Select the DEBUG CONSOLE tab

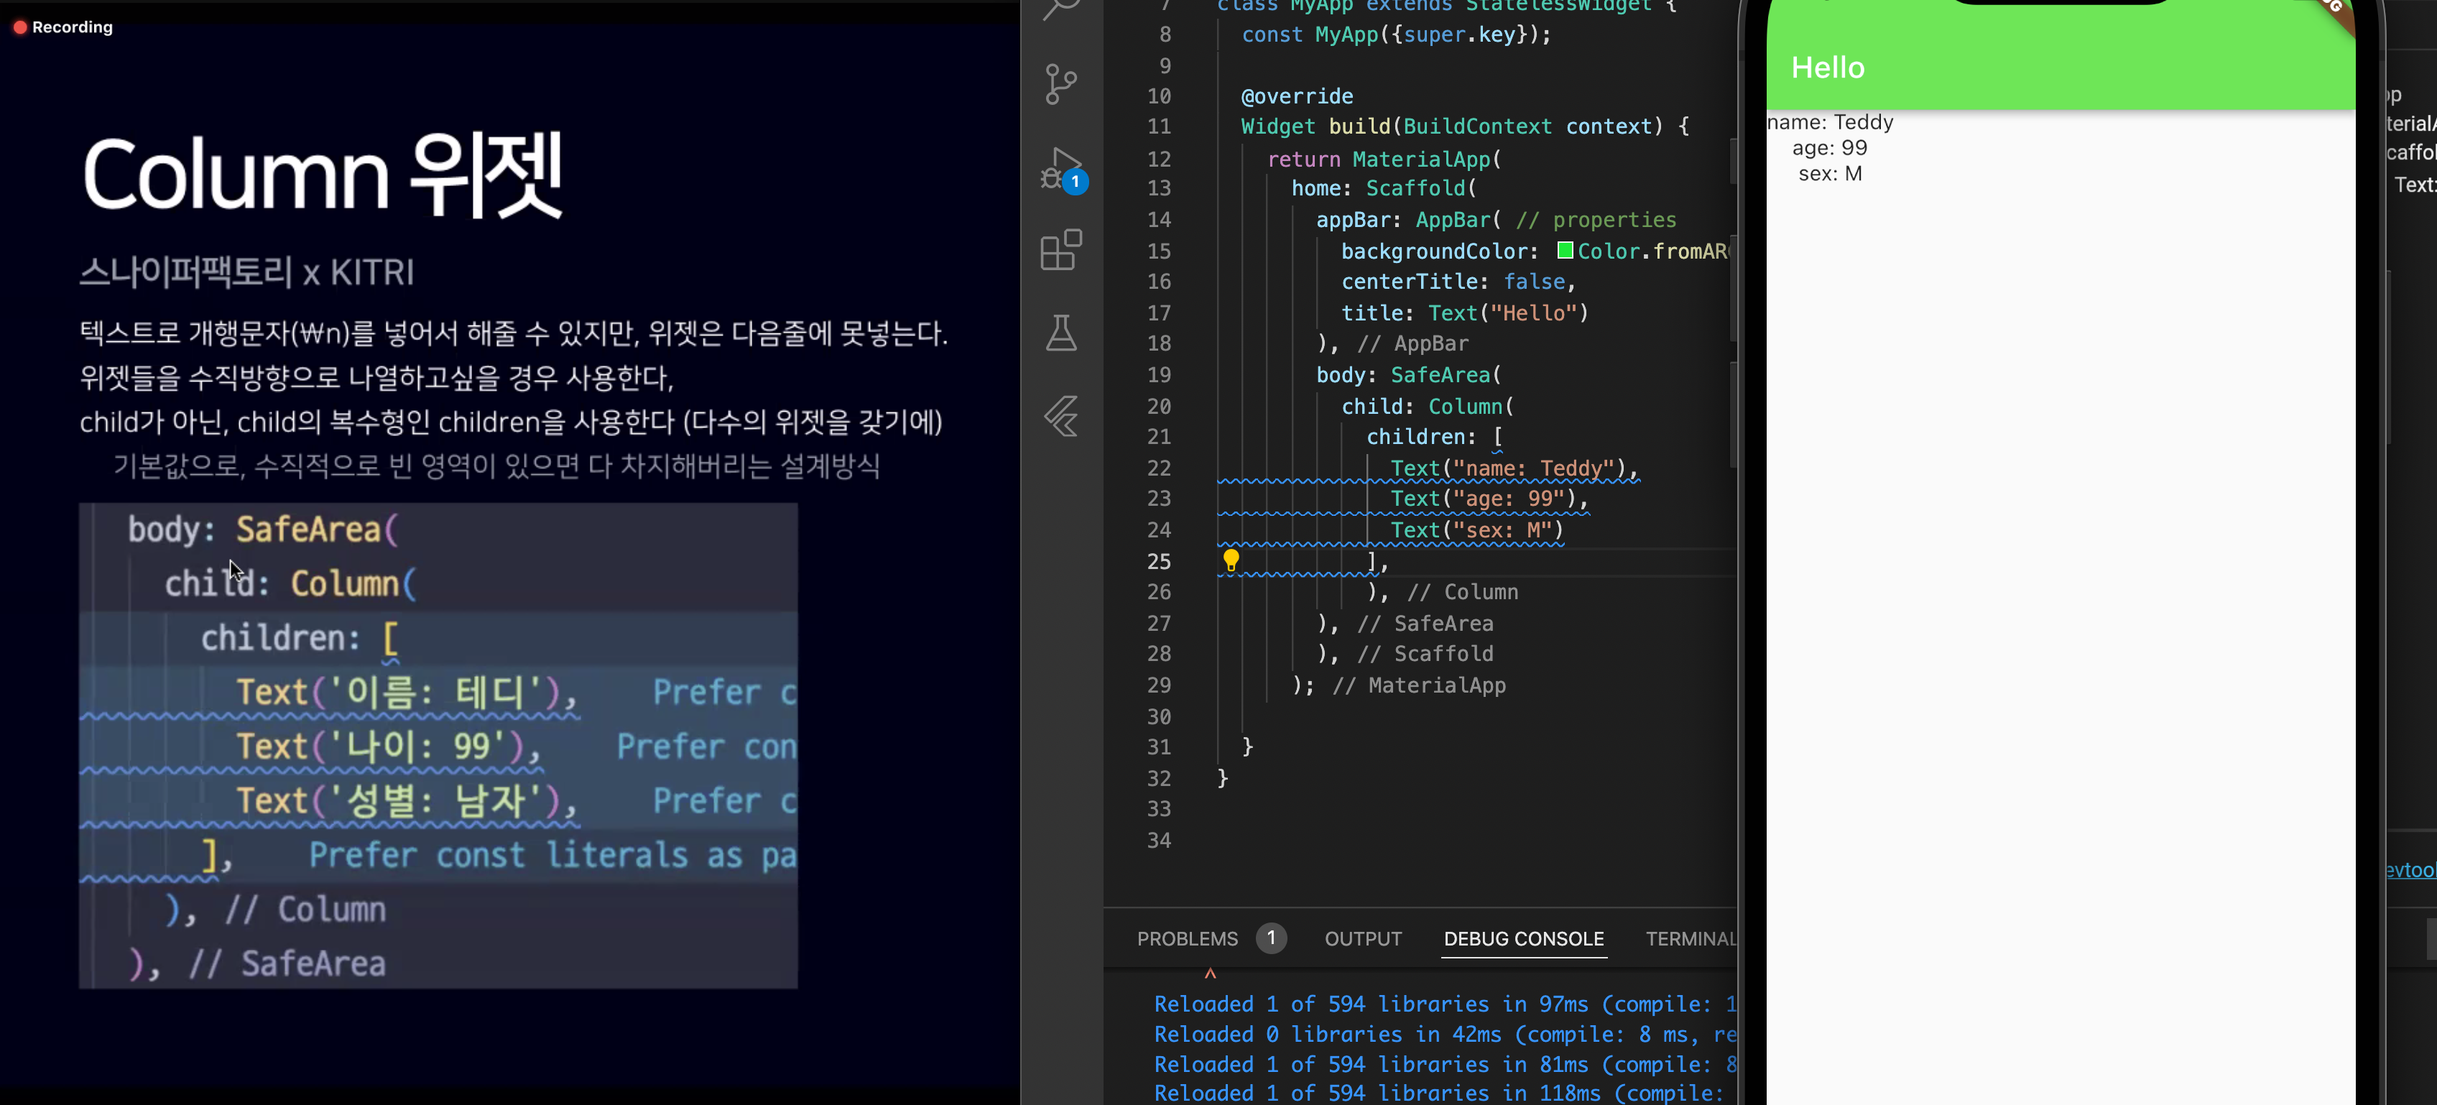tap(1523, 938)
